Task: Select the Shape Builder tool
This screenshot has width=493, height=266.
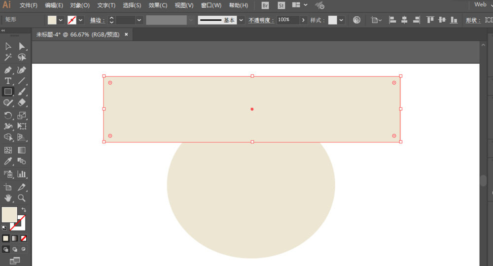Action: 8,137
